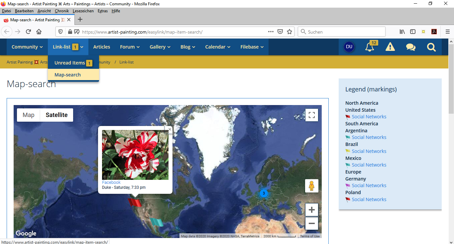This screenshot has width=454, height=244.
Task: Toggle fullscreen view on the map
Action: click(311, 115)
